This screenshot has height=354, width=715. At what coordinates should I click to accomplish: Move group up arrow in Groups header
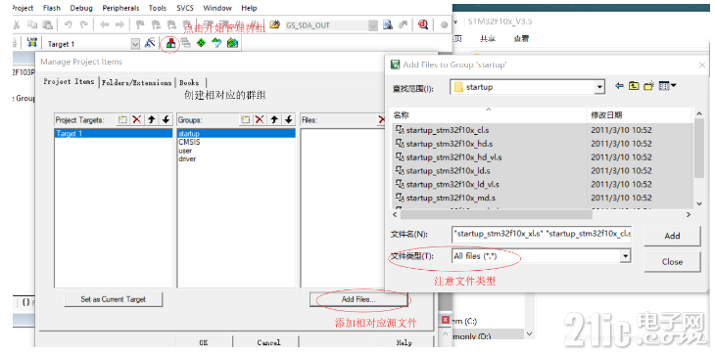click(x=274, y=119)
